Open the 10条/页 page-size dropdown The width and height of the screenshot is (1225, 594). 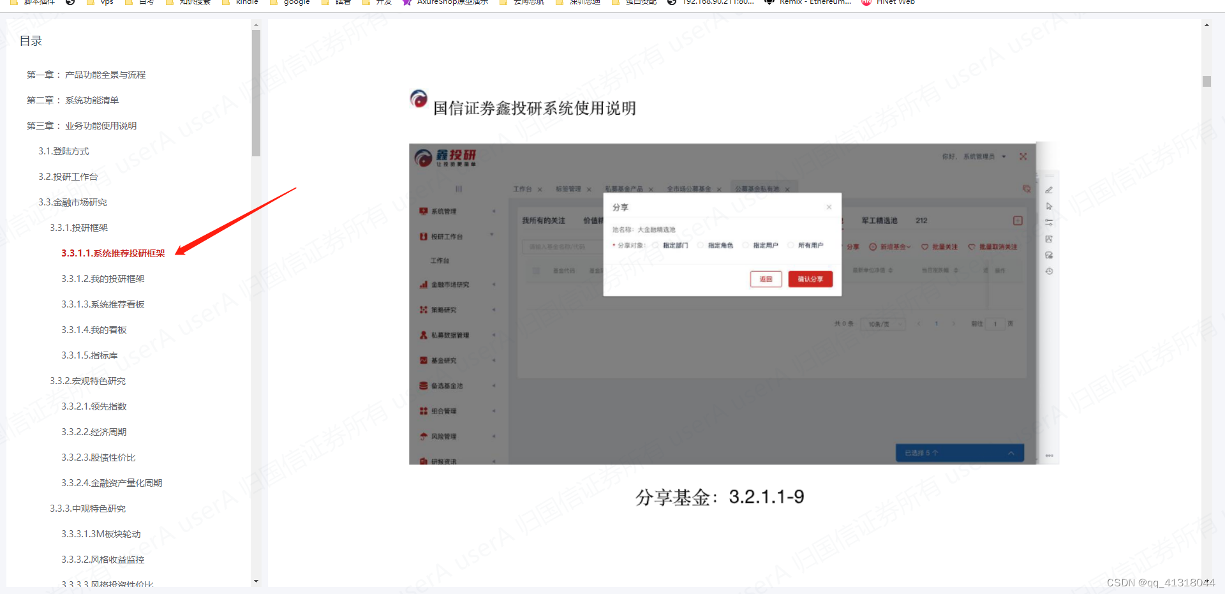click(882, 324)
